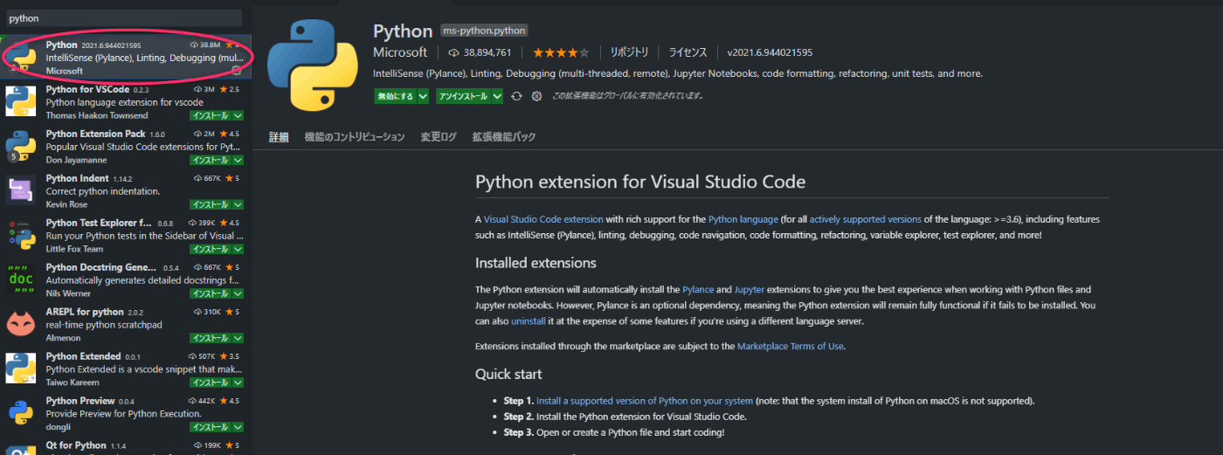
Task: Open Install a supported version of Python link
Action: [645, 401]
